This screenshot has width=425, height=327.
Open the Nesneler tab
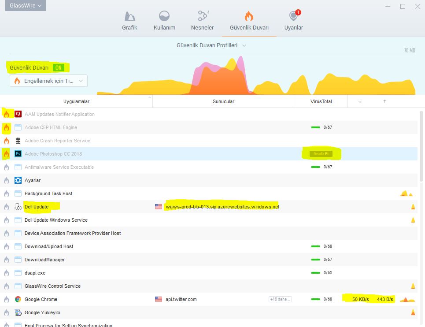click(202, 21)
